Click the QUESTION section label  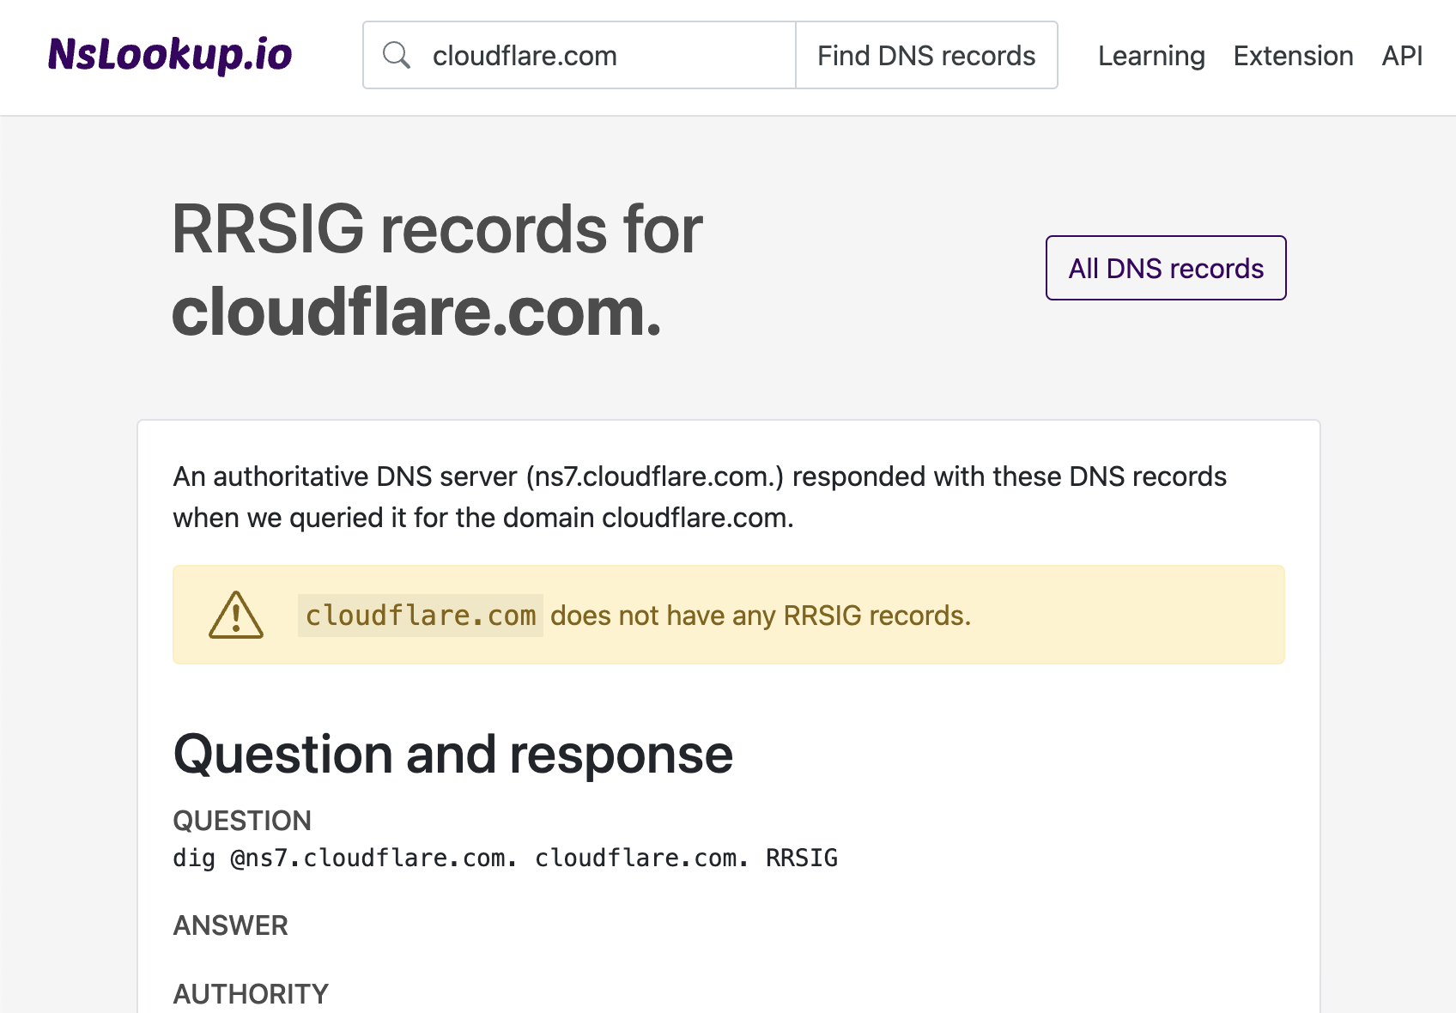(241, 821)
